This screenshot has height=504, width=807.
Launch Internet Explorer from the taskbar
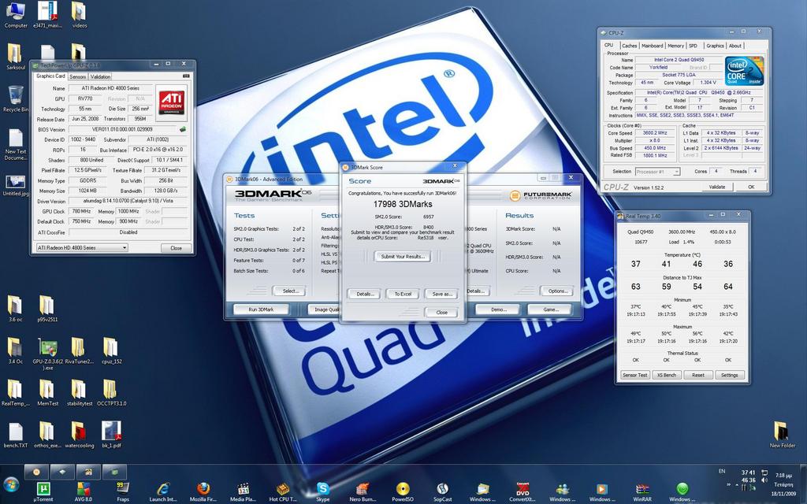pyautogui.click(x=163, y=491)
